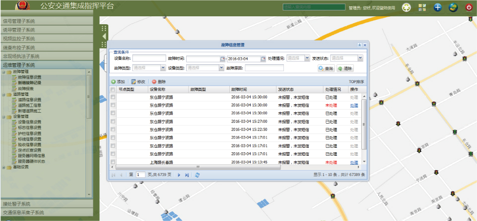This screenshot has width=477, height=221.
Task: Click the 设备名称 input field
Action: tap(148, 58)
